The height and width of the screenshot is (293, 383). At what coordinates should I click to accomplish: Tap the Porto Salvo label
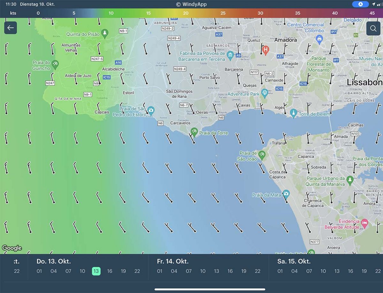210,77
